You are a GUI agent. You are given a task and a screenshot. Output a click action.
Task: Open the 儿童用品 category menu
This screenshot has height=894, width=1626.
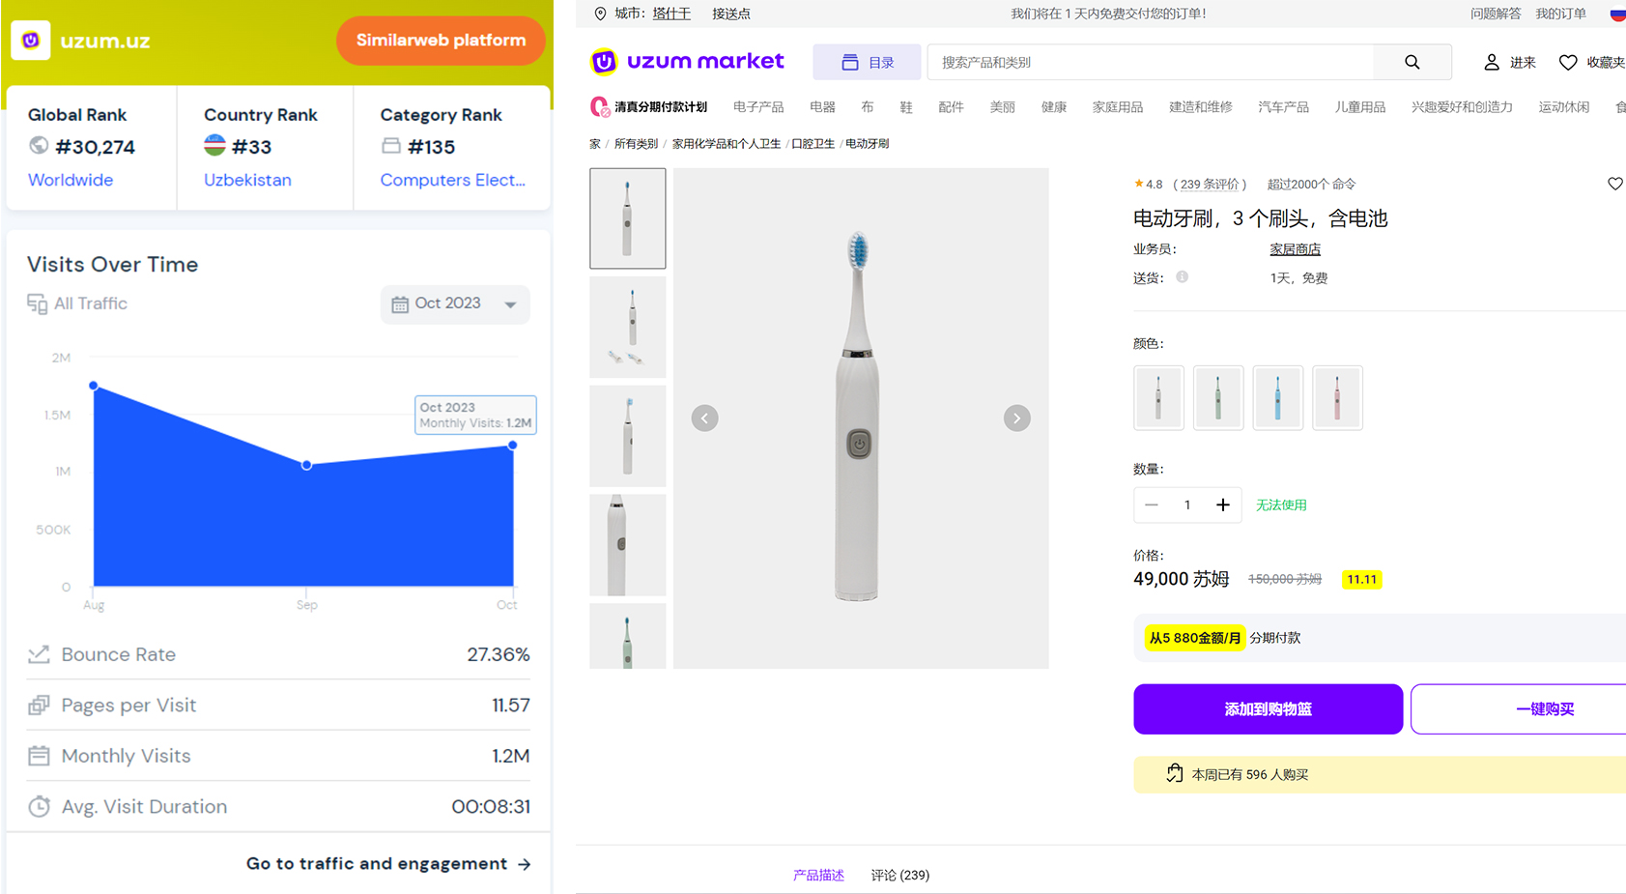(x=1360, y=107)
